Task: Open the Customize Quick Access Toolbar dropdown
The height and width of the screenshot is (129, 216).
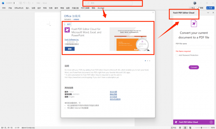Action: click(33, 3)
